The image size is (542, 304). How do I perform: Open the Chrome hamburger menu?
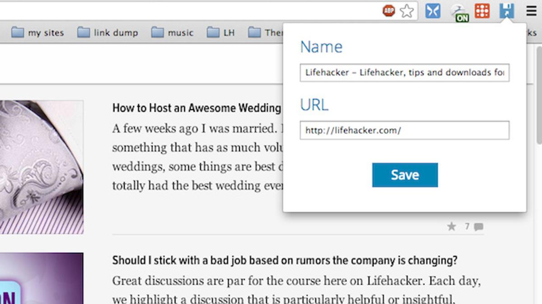(531, 11)
